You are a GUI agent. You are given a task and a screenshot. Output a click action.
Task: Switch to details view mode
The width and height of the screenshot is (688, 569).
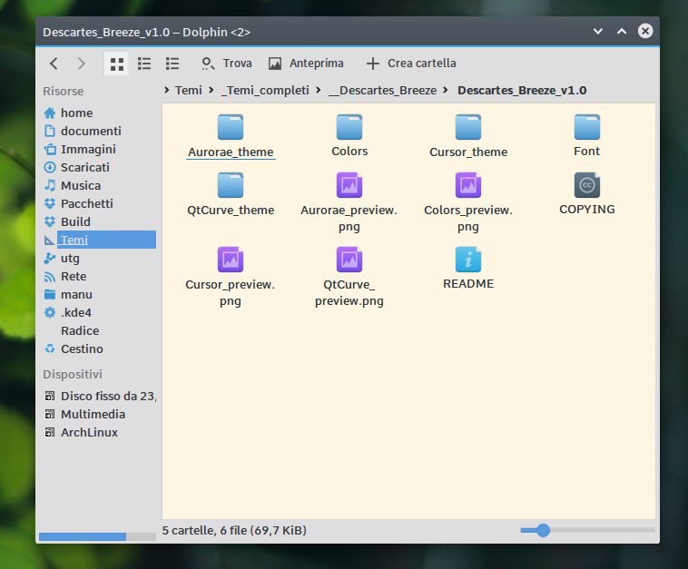(172, 64)
